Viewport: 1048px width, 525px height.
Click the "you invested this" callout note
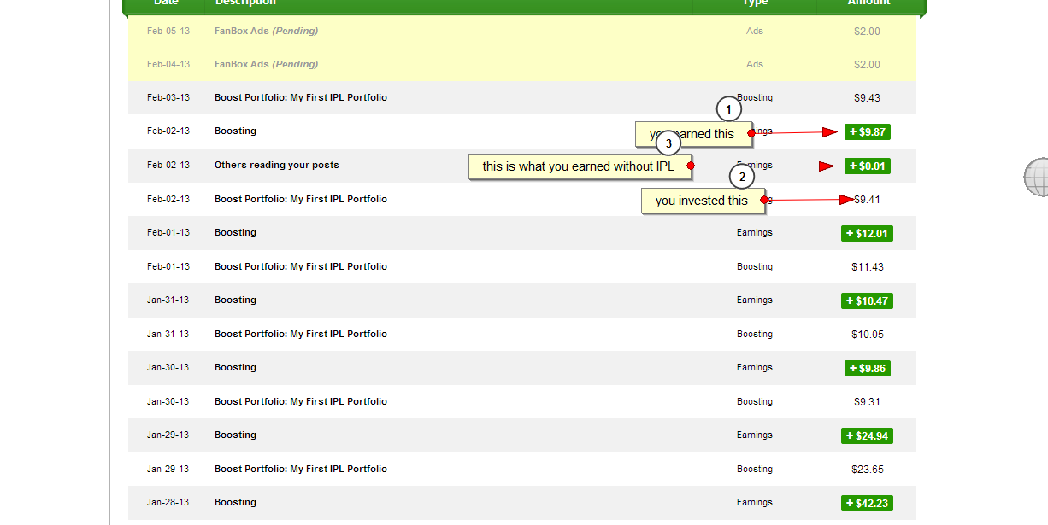702,201
